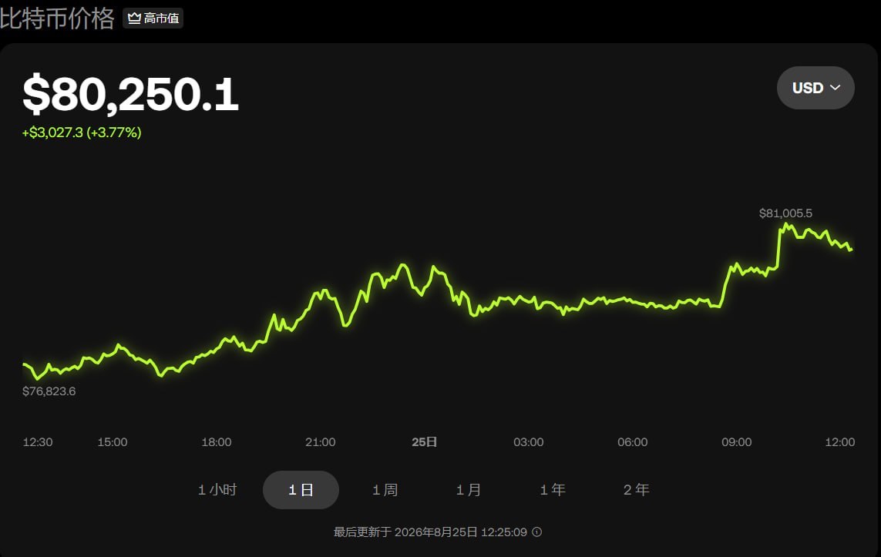This screenshot has height=557, width=881.
Task: Switch chart to 1 周 range
Action: pos(385,490)
